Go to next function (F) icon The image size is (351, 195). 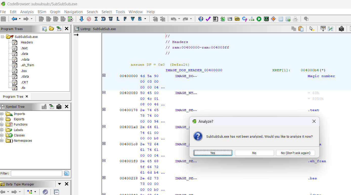(125, 19)
